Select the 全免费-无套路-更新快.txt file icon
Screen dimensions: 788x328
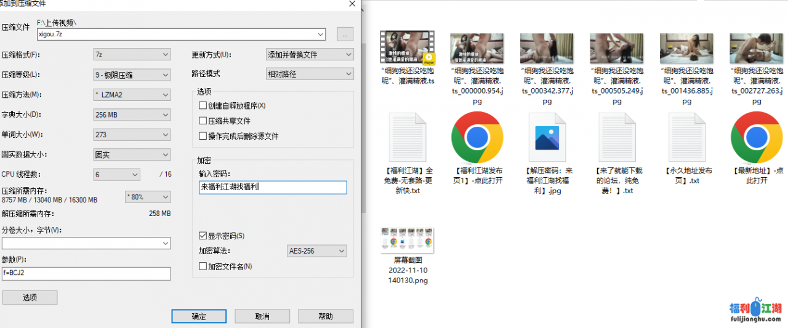point(407,137)
